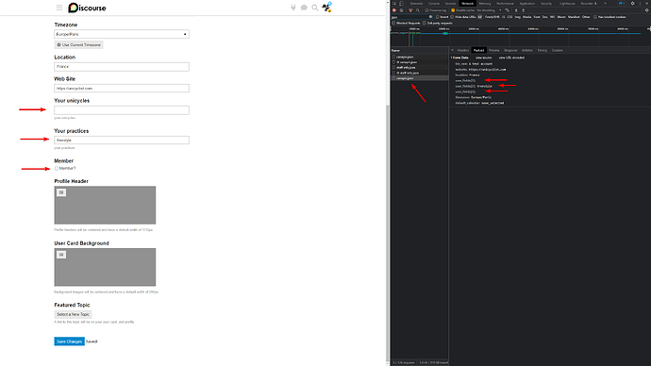
Task: Filter requests by Fetch/XHR type
Action: coord(492,17)
